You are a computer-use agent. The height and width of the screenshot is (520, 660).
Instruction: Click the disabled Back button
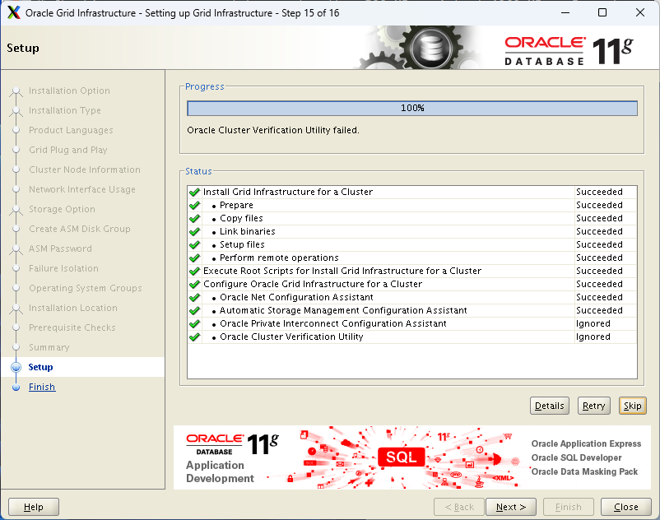(459, 507)
